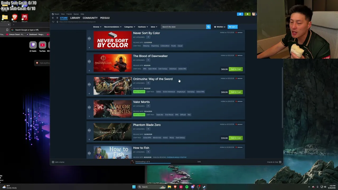Add a category to Never Sort By Color

148,37
